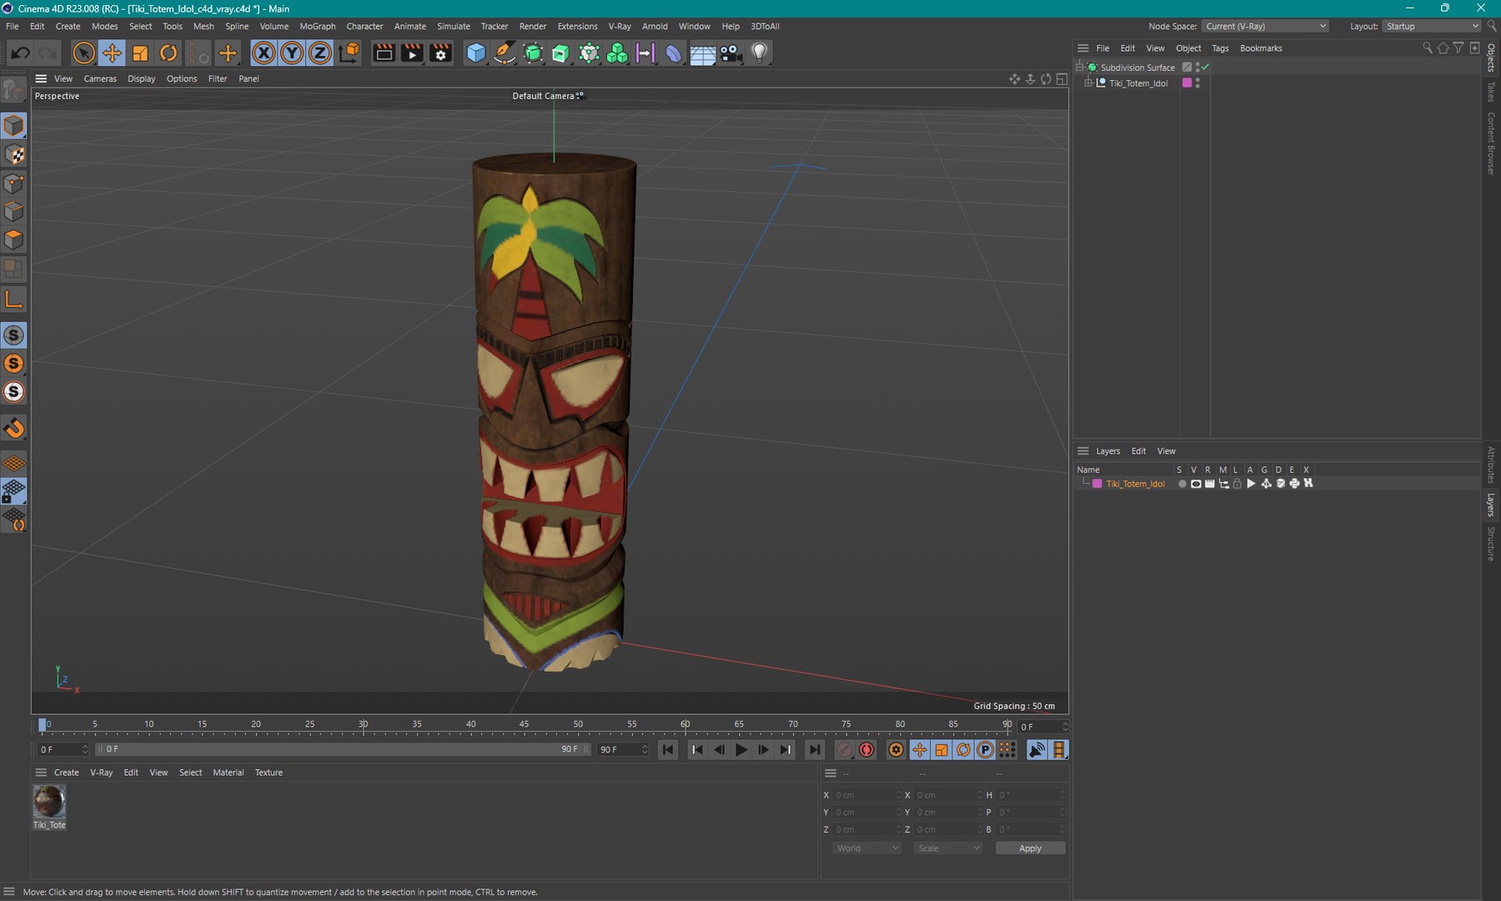Toggle Z-axis lock

(320, 53)
